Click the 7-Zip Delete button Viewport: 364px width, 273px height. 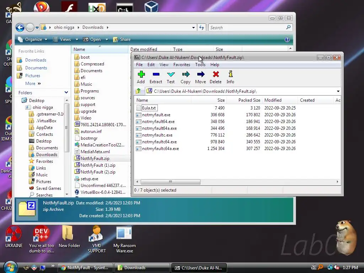pos(215,77)
